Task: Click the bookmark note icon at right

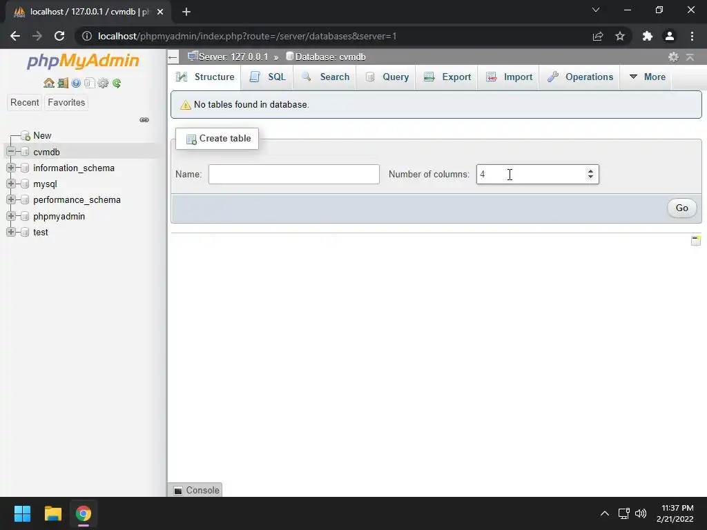Action: pos(696,241)
